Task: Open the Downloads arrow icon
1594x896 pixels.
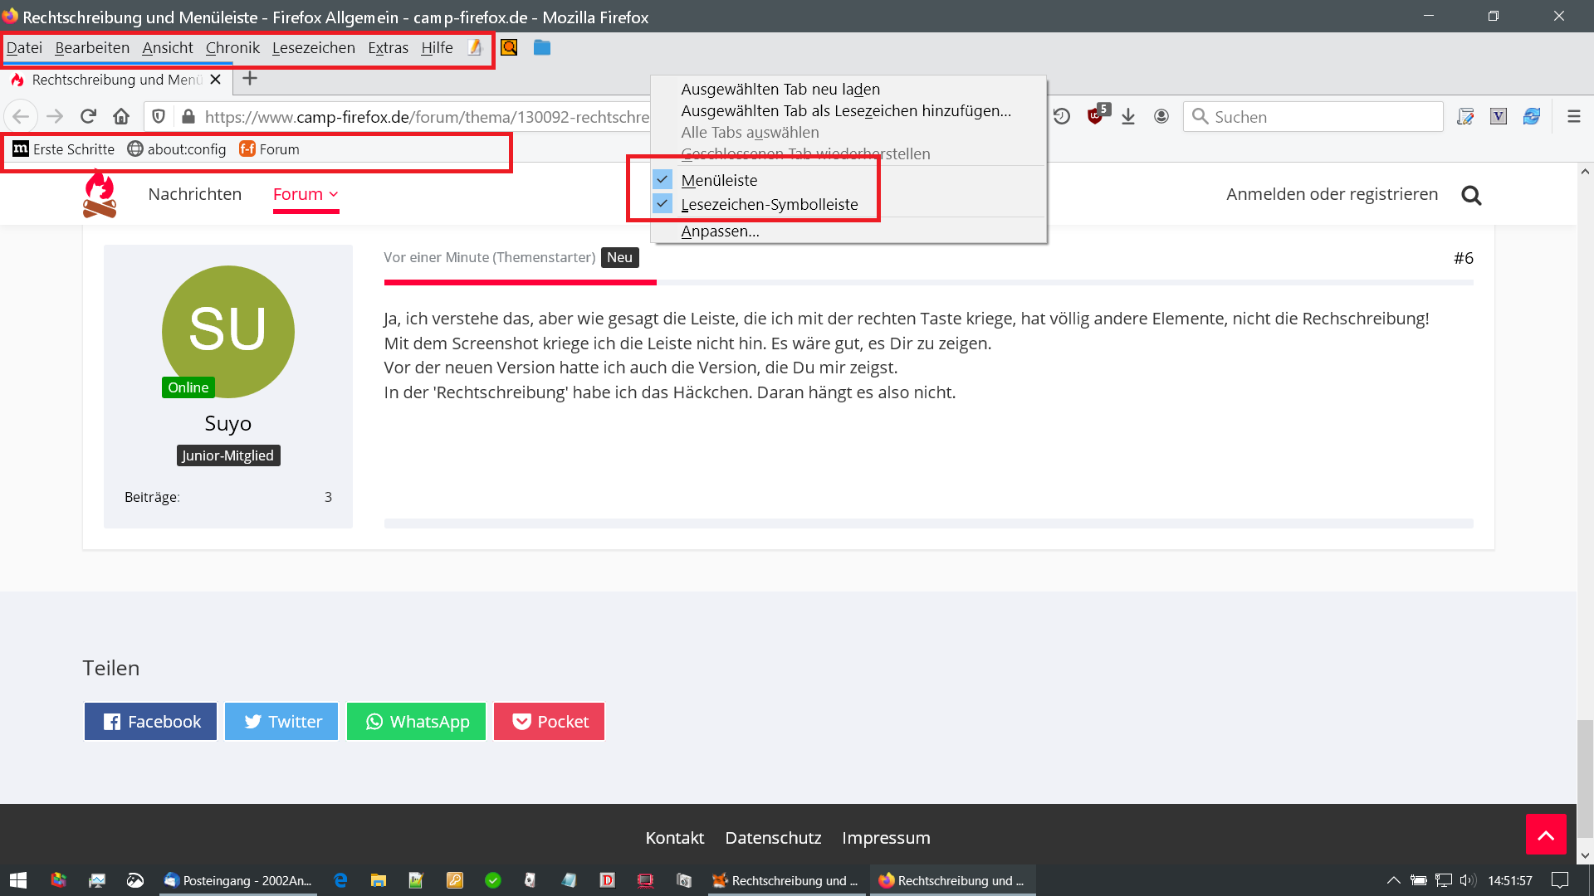Action: click(1128, 117)
